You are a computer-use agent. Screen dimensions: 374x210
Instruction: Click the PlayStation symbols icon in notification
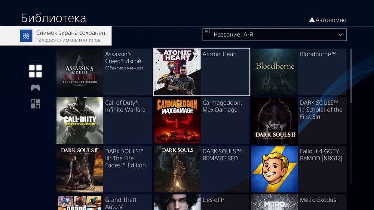click(x=26, y=36)
